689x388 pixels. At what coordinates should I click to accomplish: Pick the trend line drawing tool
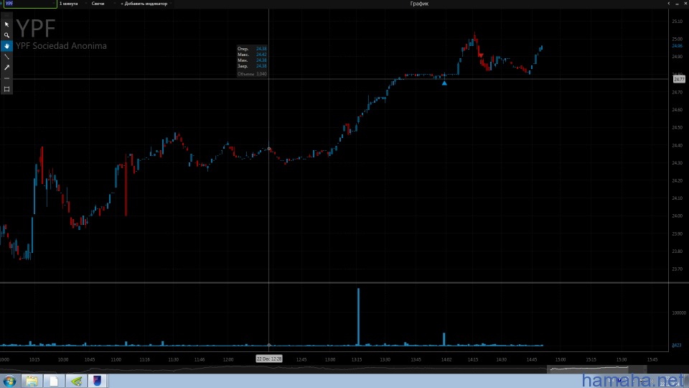pos(6,57)
